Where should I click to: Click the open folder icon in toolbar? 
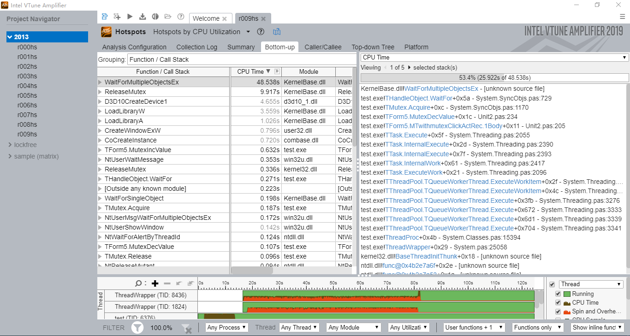point(168,17)
